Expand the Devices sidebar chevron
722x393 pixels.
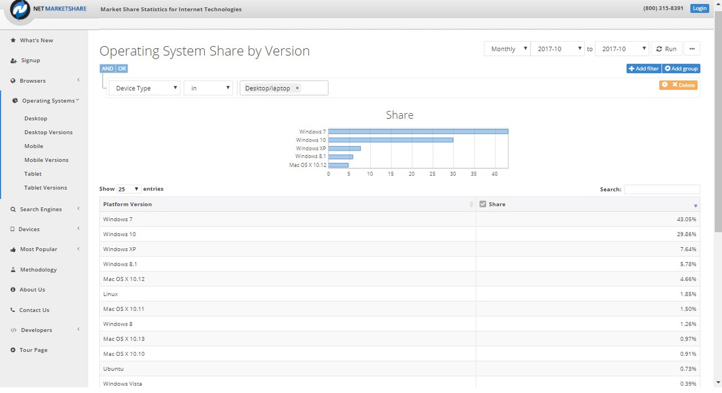(78, 229)
